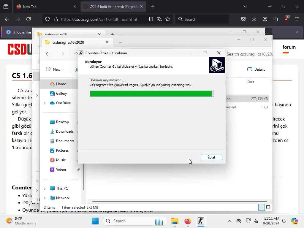Image resolution: width=304 pixels, height=228 pixels.
Task: Click Counter-Strike installer taskbar icon
Action: coord(201,221)
